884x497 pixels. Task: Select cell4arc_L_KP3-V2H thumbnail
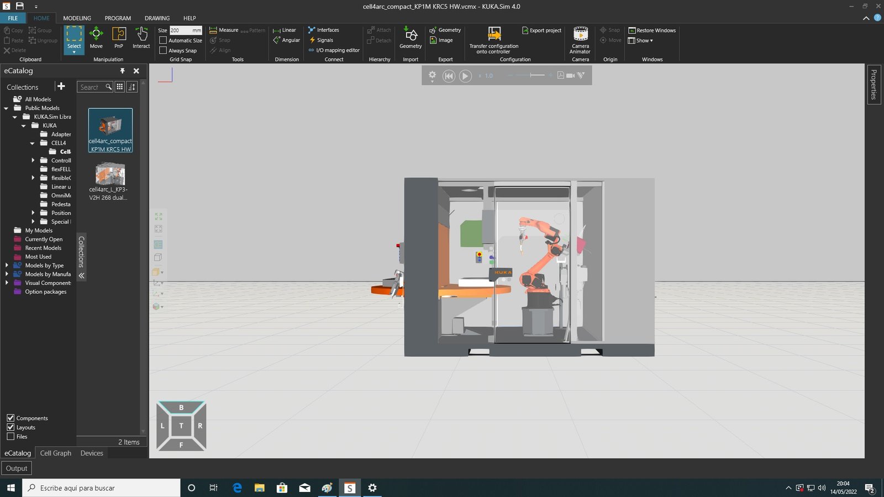[x=110, y=181]
